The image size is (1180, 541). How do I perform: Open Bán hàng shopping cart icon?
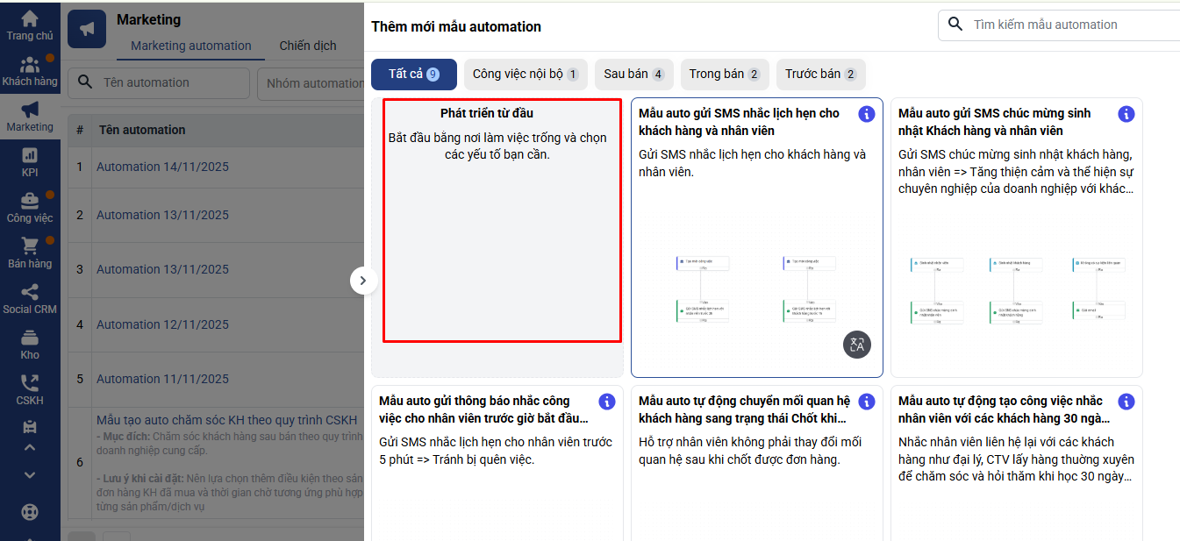30,246
